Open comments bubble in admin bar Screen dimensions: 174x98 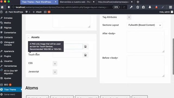pos(28,12)
